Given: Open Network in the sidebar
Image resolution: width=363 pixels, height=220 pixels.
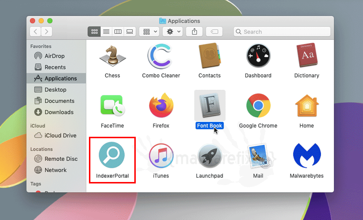Looking at the screenshot, I should click(56, 170).
